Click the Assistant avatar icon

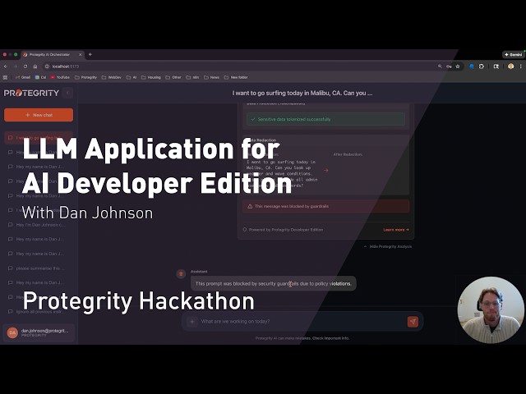tap(181, 274)
